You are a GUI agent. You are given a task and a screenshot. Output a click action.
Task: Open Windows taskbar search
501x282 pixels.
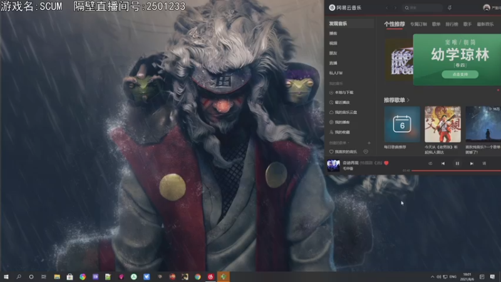click(x=19, y=276)
